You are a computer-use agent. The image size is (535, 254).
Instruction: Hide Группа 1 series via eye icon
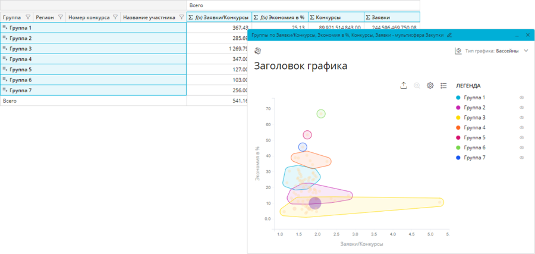(x=521, y=98)
